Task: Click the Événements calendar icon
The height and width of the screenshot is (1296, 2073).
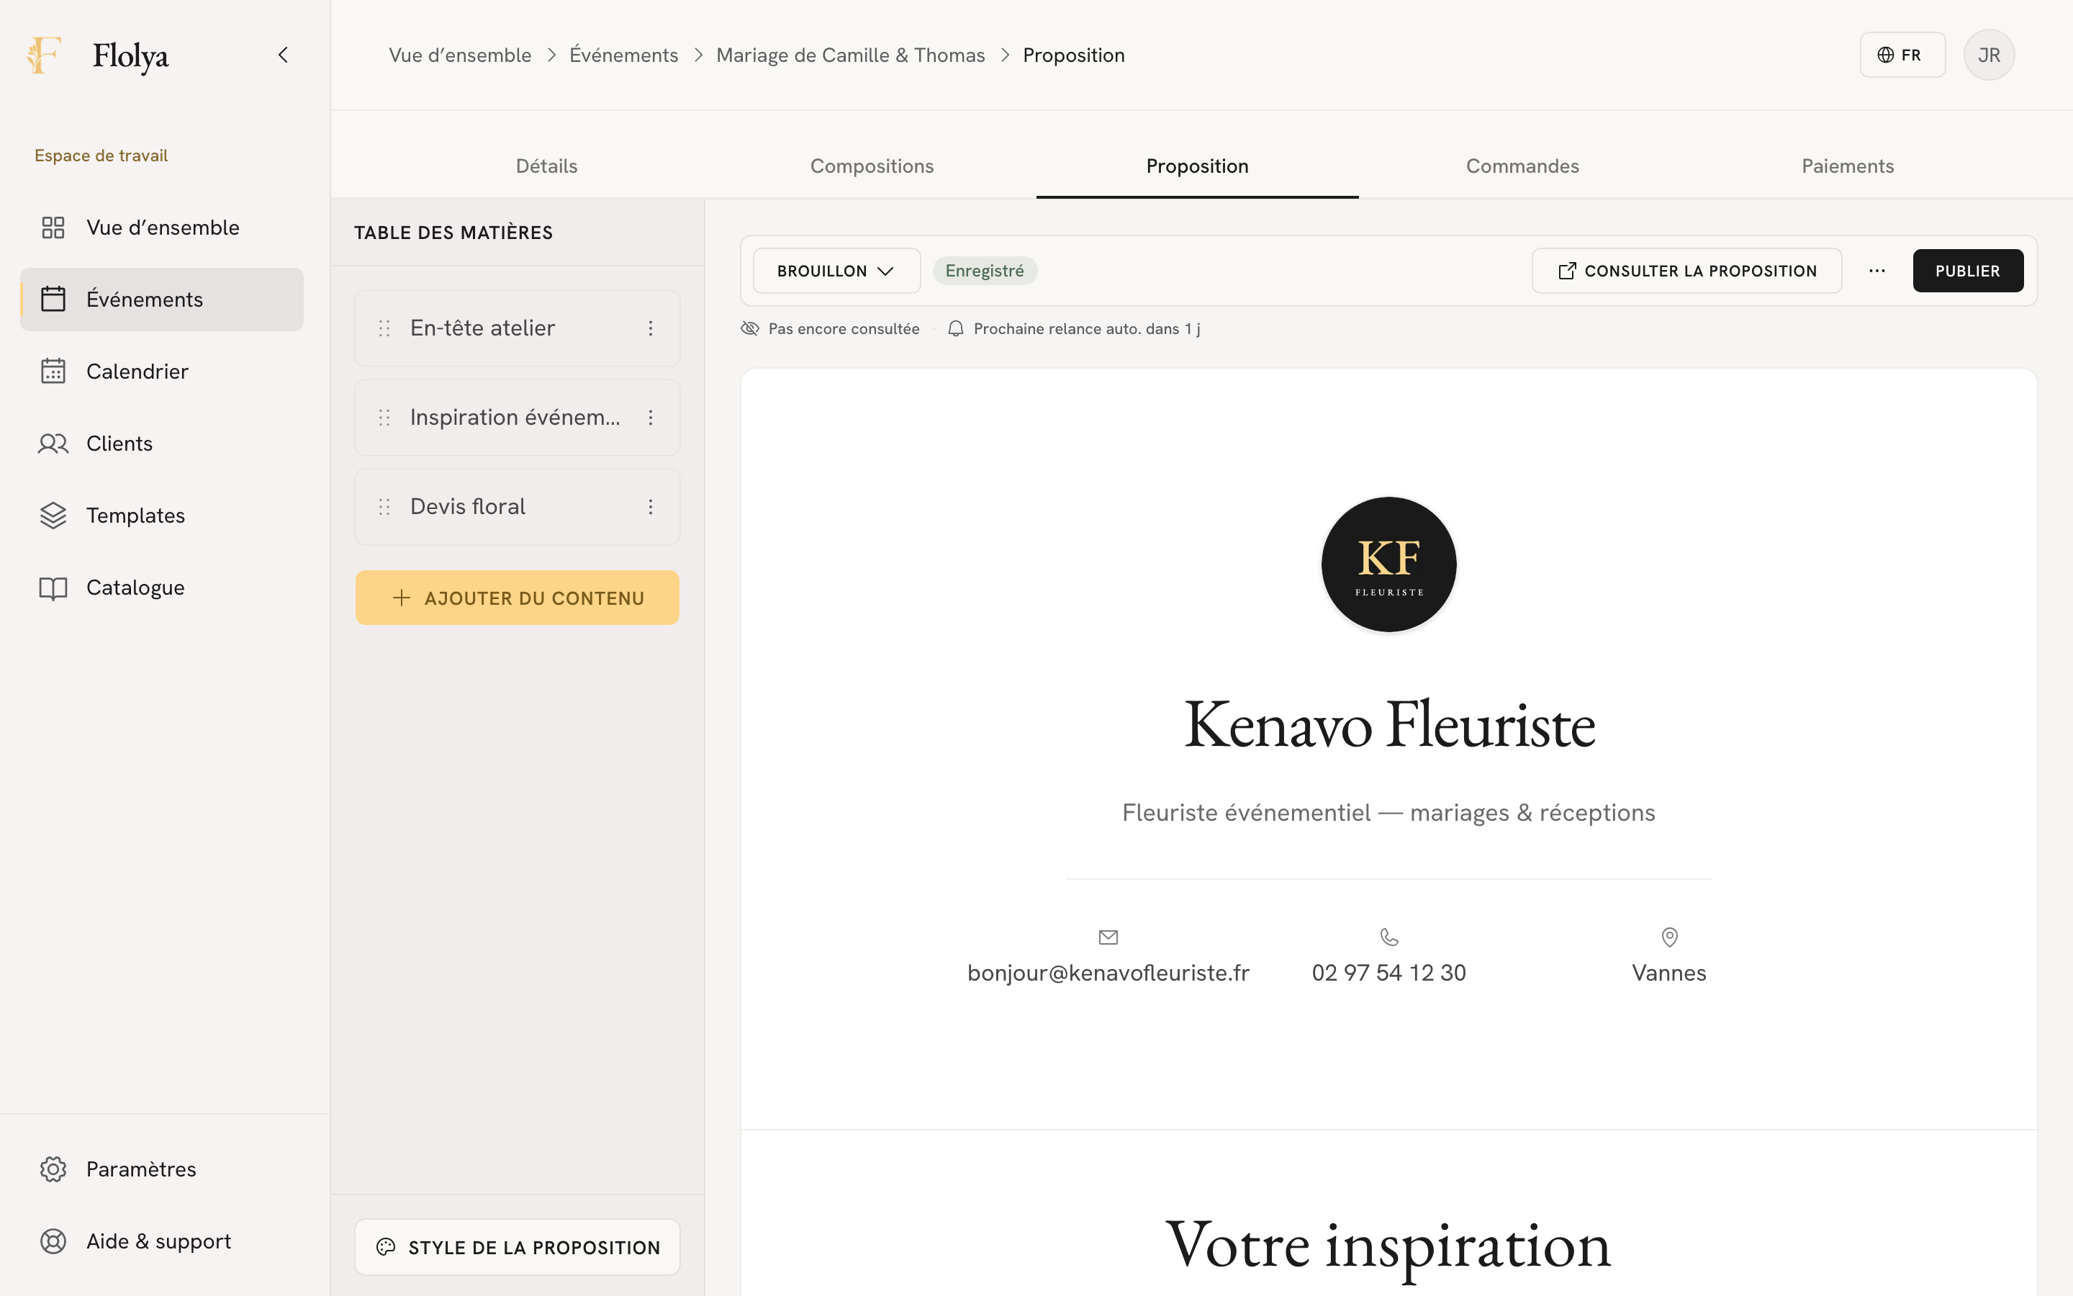Action: coord(53,299)
